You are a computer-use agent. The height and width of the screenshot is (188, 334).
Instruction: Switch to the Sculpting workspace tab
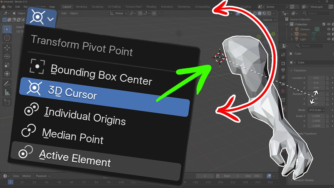coord(97,7)
